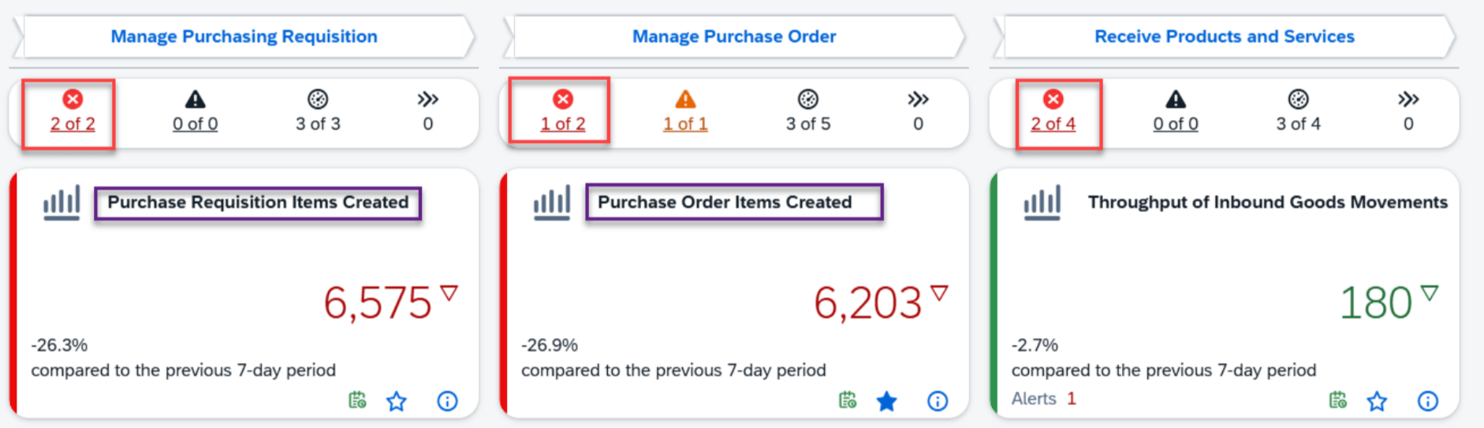Click the critical '2 of 4' link
The width and height of the screenshot is (1484, 428).
pyautogui.click(x=1053, y=124)
